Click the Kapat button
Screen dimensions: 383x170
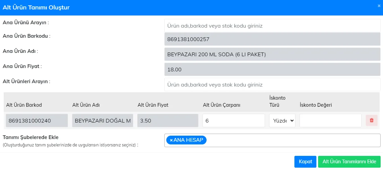tap(305, 162)
